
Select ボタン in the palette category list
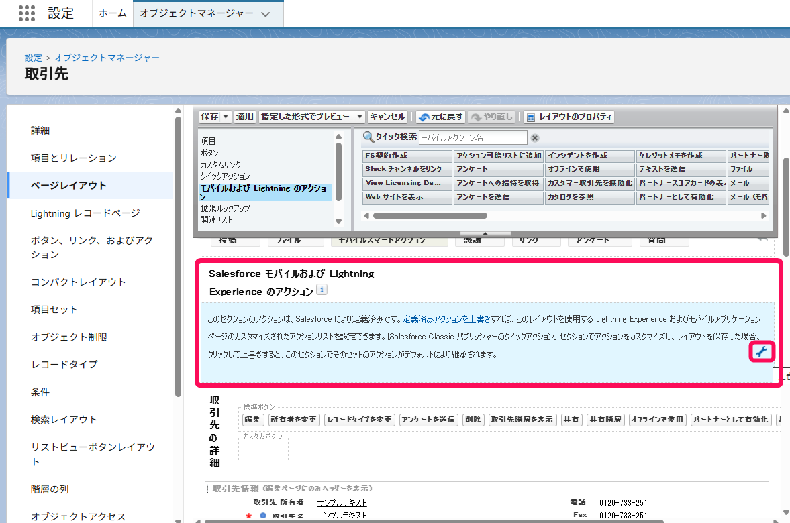[209, 152]
